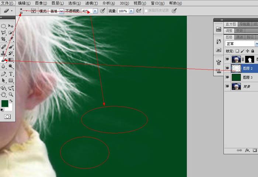Expand the 流量 value arrow
This screenshot has height=177, width=258.
click(131, 11)
